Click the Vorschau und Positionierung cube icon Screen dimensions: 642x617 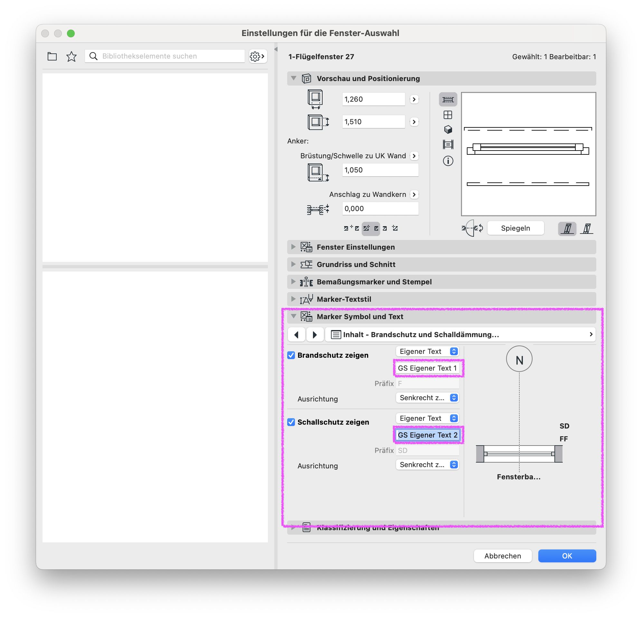[x=306, y=78]
